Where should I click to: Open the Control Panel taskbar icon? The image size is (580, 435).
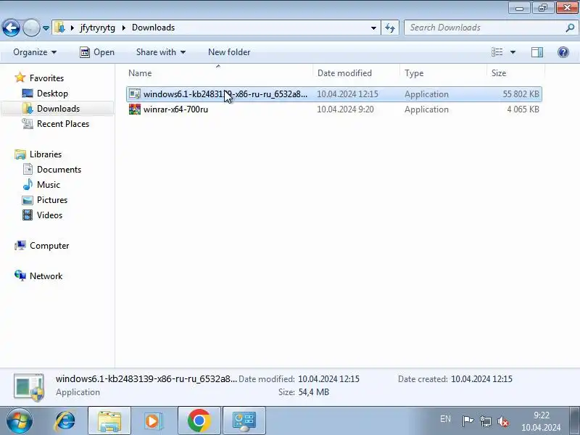coord(244,420)
